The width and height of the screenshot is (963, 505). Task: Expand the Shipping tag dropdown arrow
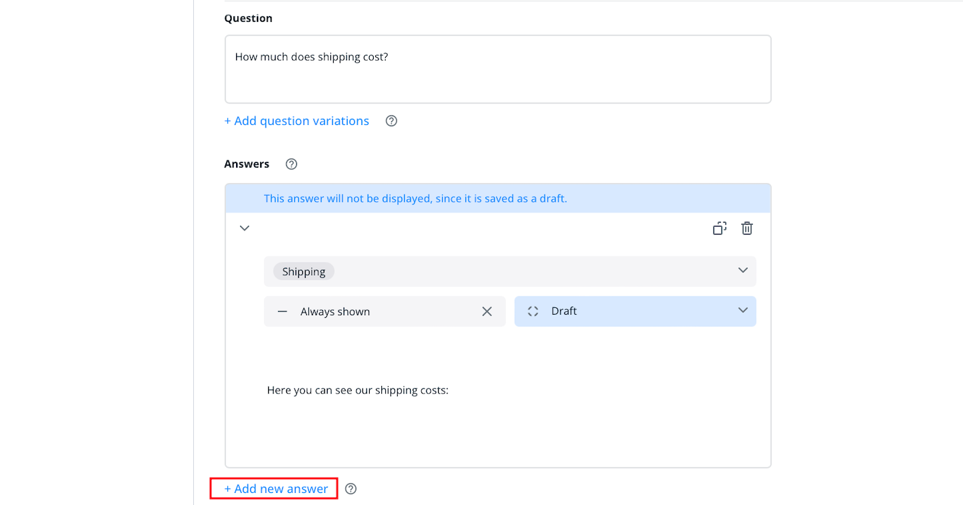tap(742, 271)
